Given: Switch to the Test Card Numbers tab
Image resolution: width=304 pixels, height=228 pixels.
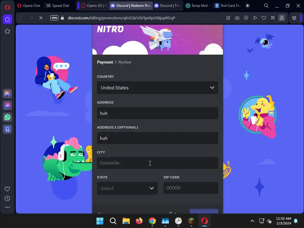Looking at the screenshot, I should tap(228, 6).
